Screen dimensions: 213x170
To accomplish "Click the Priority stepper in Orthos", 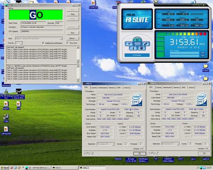I will point(19,43).
